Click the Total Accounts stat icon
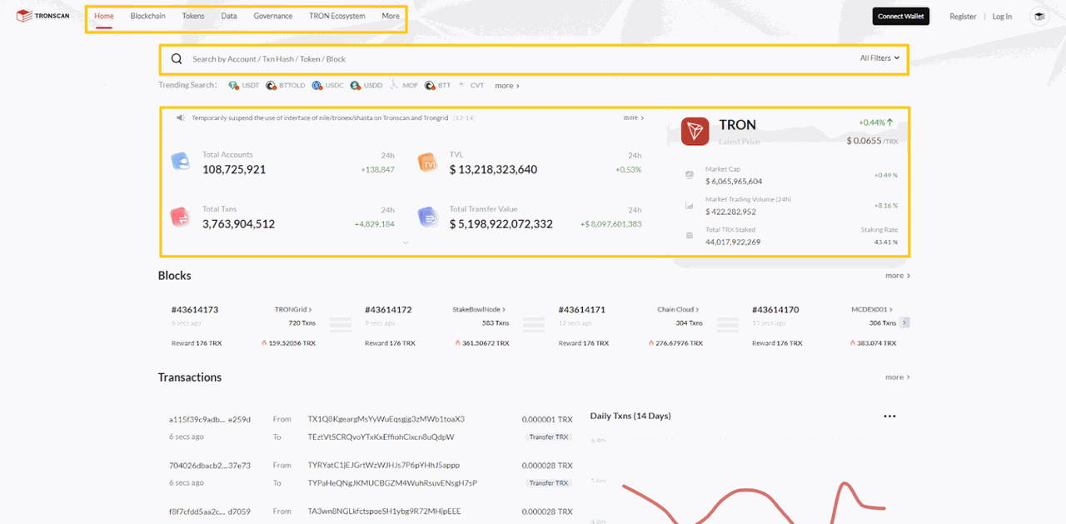The image size is (1066, 524). coord(182,162)
